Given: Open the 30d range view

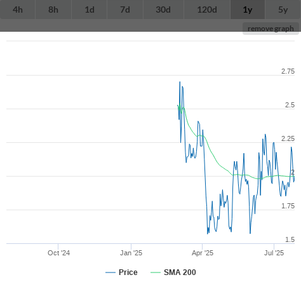Looking at the screenshot, I should point(163,10).
